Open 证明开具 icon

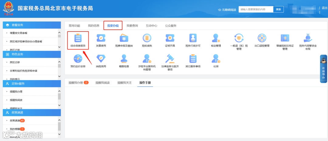170,38
